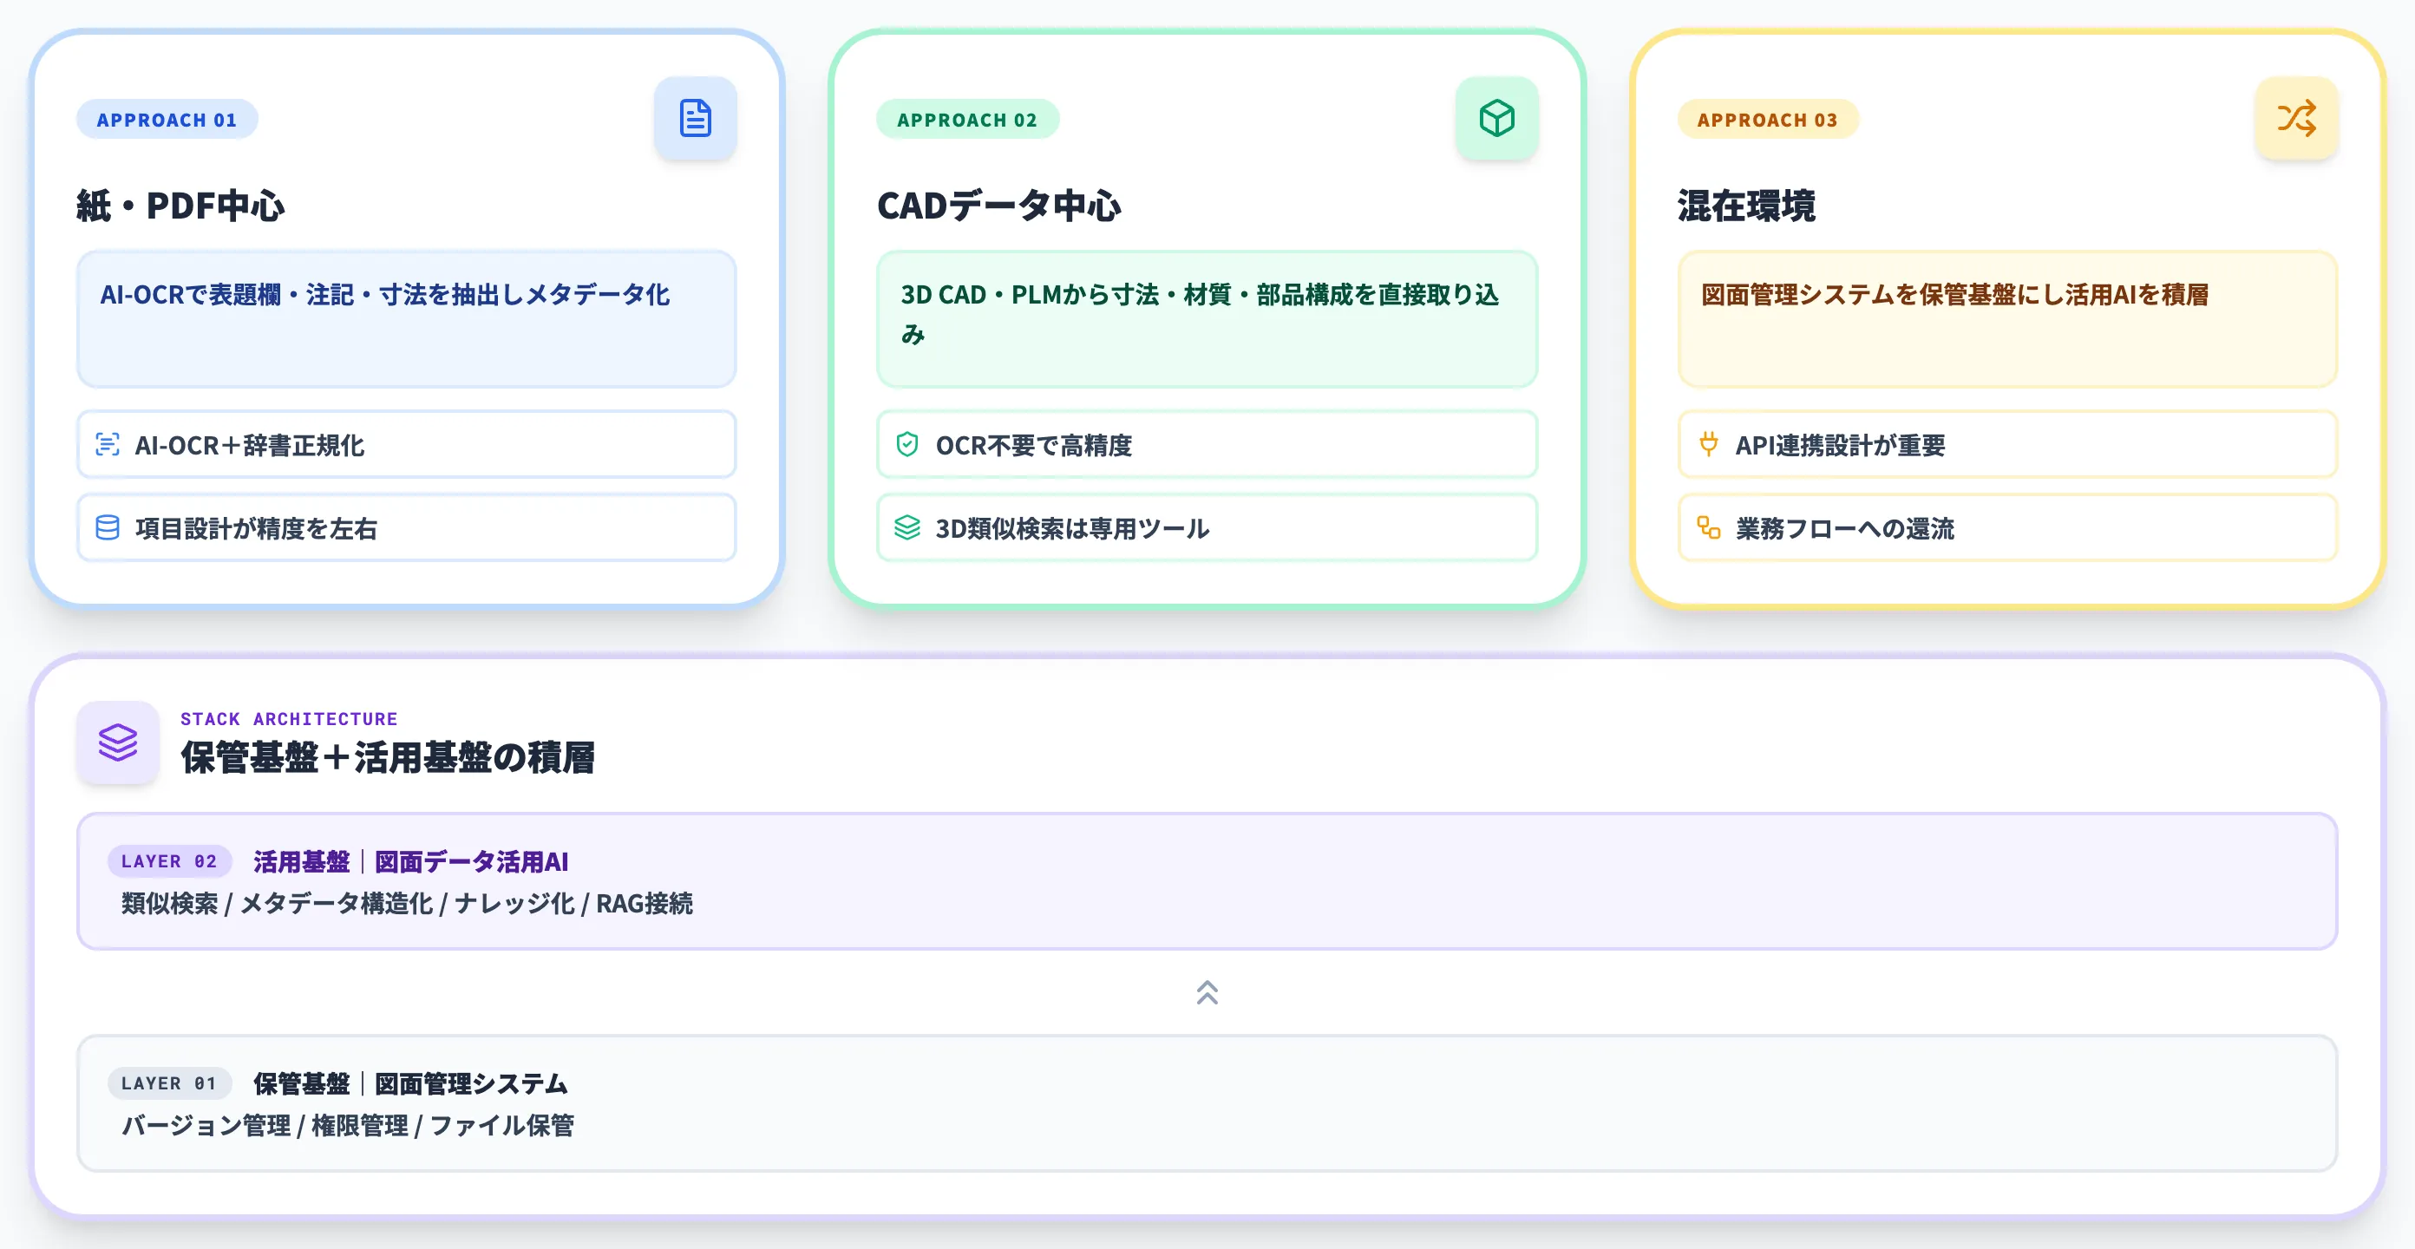Expand the LAYER 01 保管基盤 panel
Image resolution: width=2415 pixels, height=1249 pixels.
[1207, 1105]
